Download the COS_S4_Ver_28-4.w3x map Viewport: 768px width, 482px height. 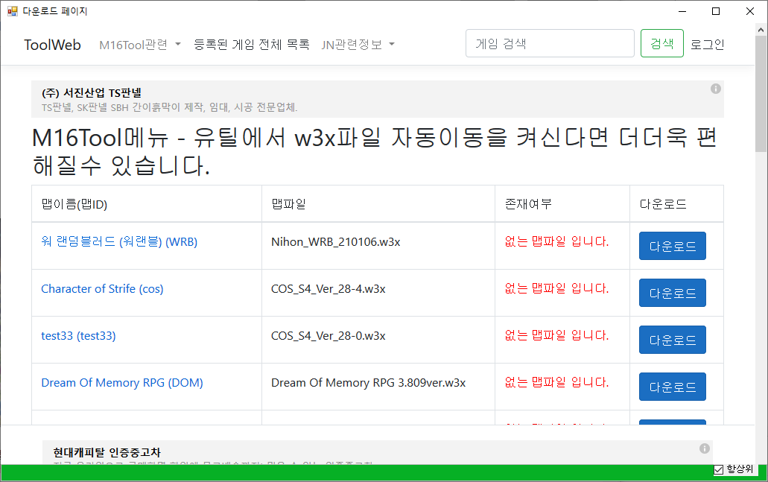[673, 293]
